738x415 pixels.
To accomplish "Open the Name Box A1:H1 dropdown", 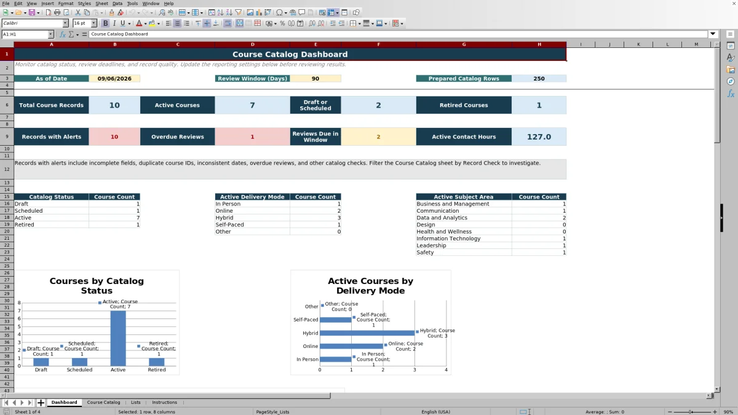I will point(50,34).
